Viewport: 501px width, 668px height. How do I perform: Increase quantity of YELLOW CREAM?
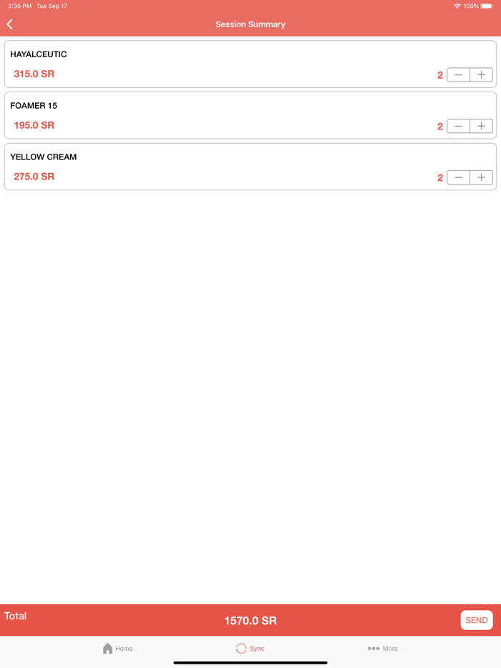(x=482, y=177)
